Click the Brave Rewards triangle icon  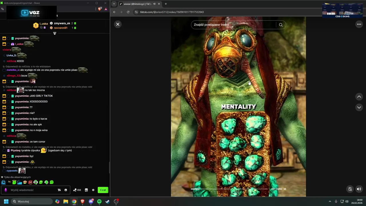click(106, 9)
